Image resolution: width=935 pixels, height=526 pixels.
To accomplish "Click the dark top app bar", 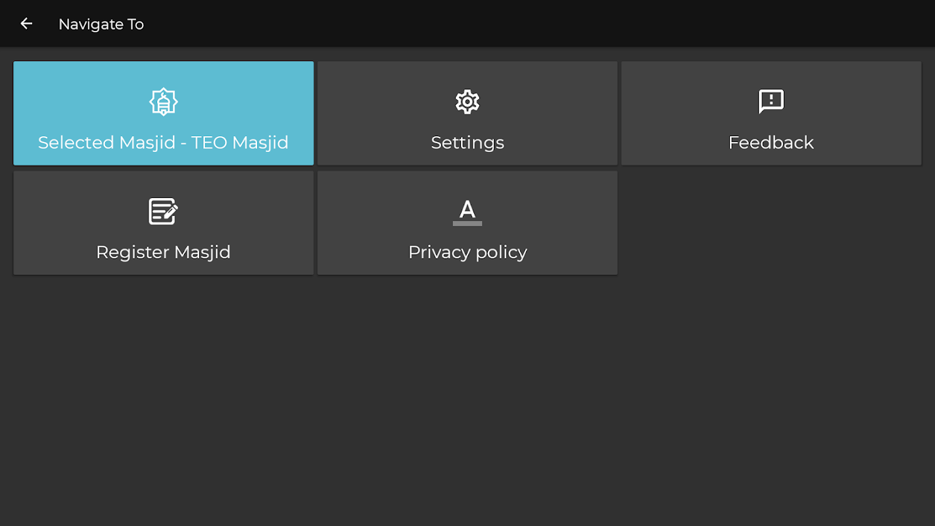I will point(467,23).
